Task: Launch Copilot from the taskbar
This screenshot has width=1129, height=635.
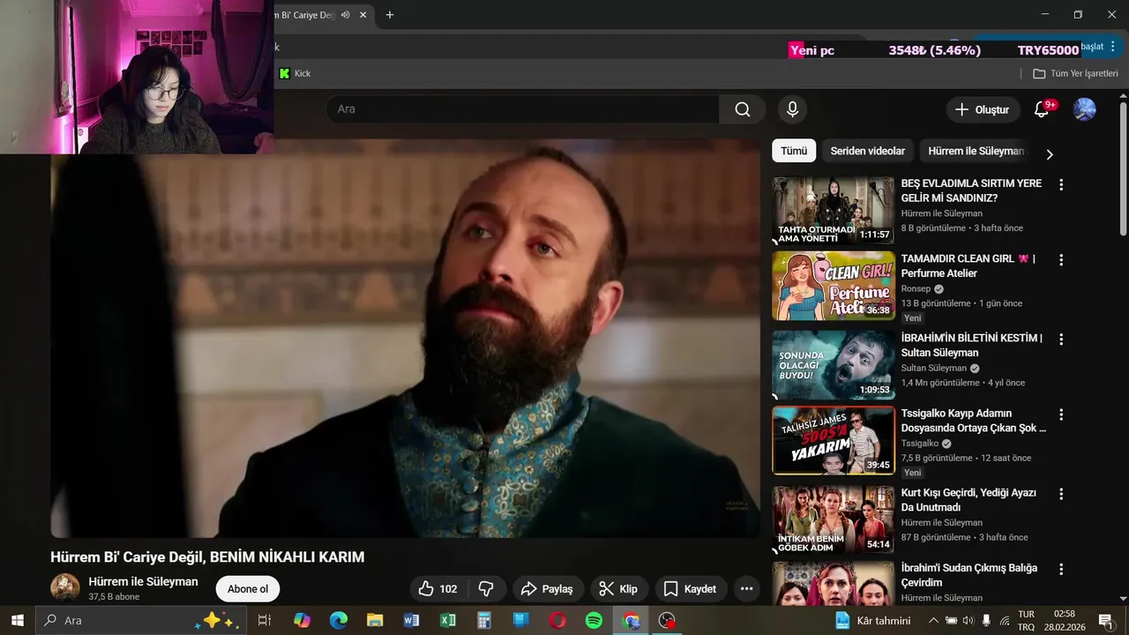Action: [302, 620]
